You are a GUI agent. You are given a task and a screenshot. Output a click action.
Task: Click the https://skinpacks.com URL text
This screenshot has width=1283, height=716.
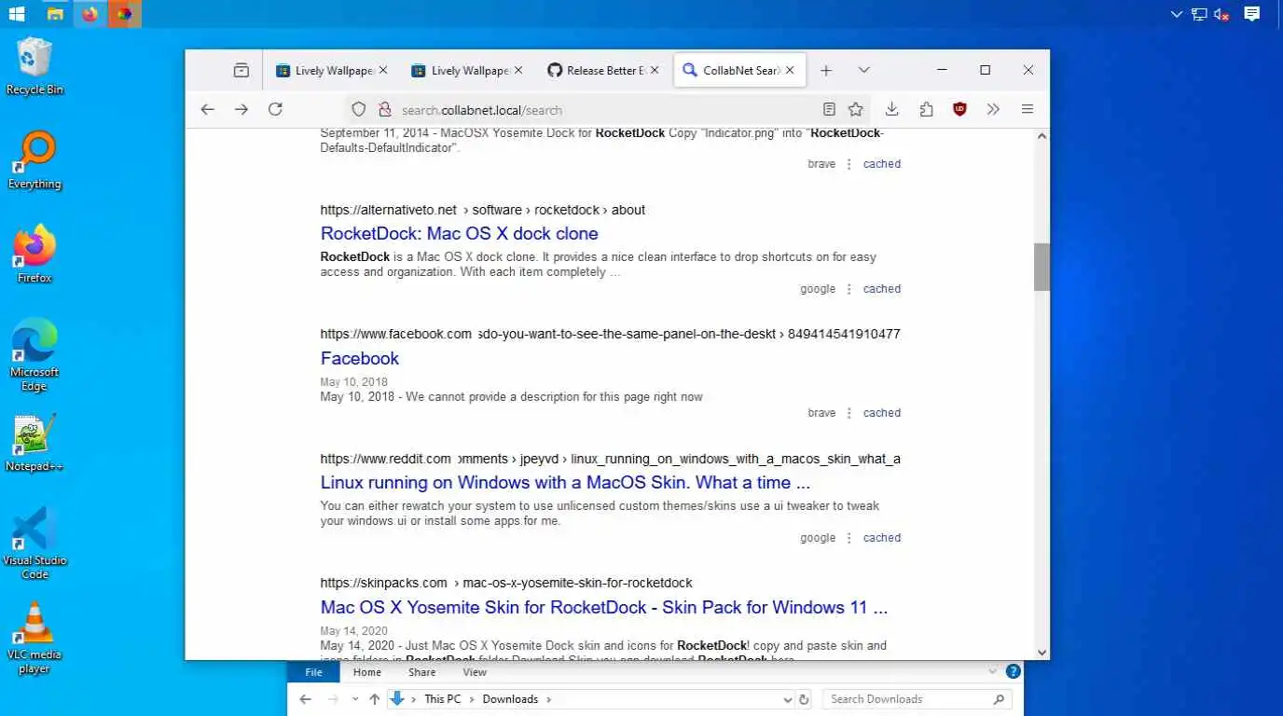[384, 583]
